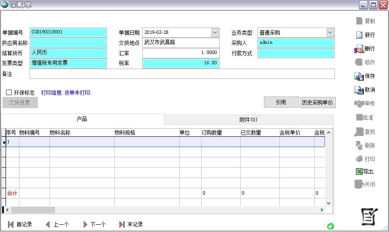Go to 下一个 next record

coord(85,224)
